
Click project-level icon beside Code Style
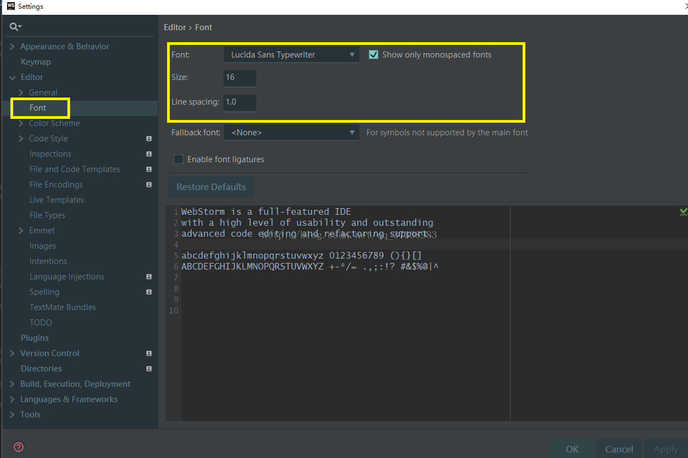point(149,139)
